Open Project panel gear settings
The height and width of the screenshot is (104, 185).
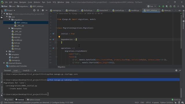pyautogui.click(x=43, y=10)
